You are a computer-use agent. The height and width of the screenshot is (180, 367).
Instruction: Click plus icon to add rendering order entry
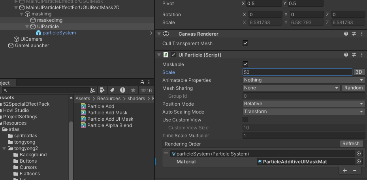coord(345,171)
